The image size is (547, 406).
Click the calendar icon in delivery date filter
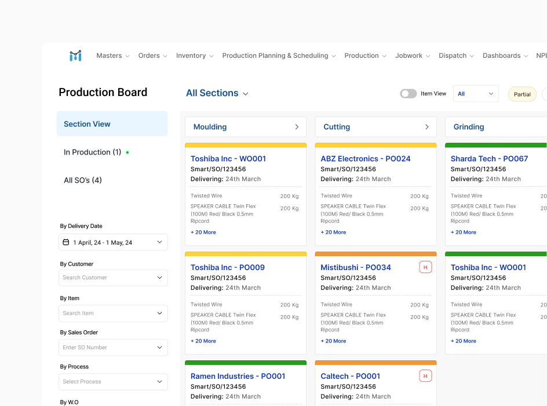pos(66,242)
